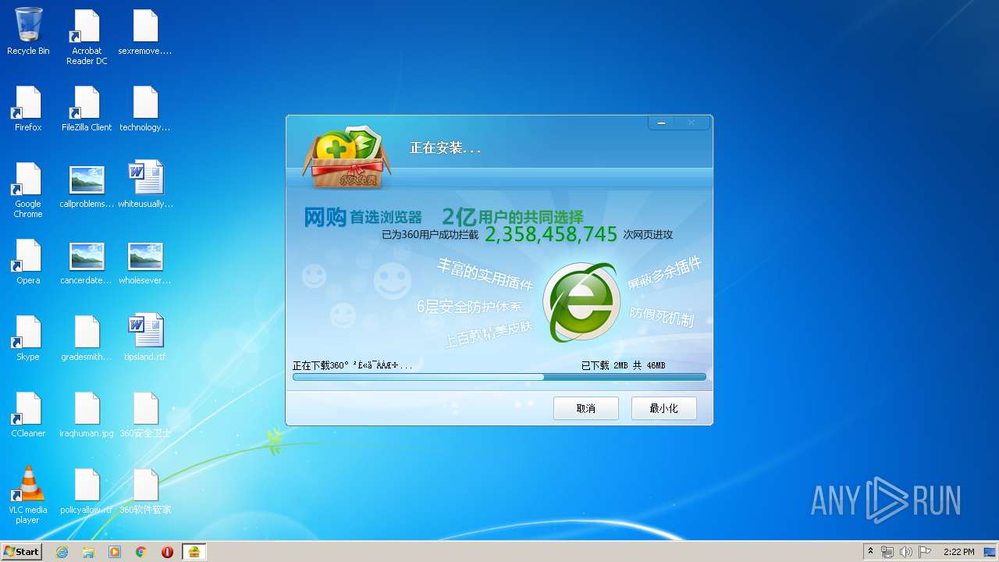Open Action Center flag icon
This screenshot has height=562, width=999.
point(925,552)
